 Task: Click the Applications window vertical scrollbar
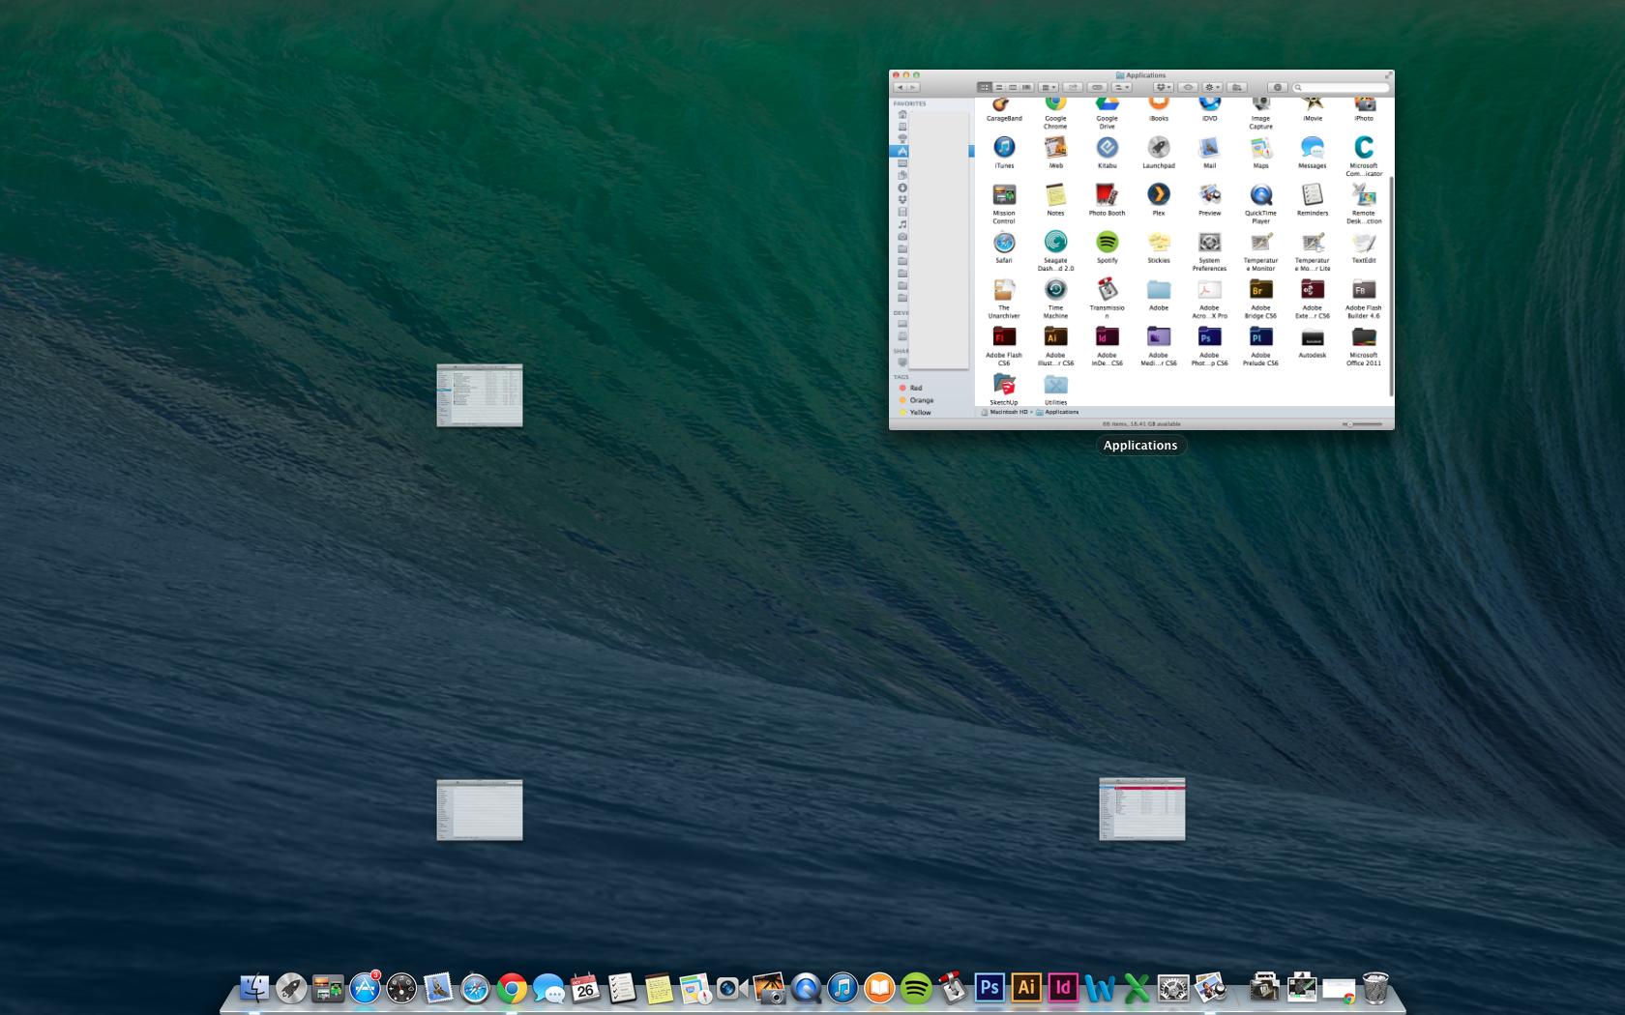point(1391,285)
